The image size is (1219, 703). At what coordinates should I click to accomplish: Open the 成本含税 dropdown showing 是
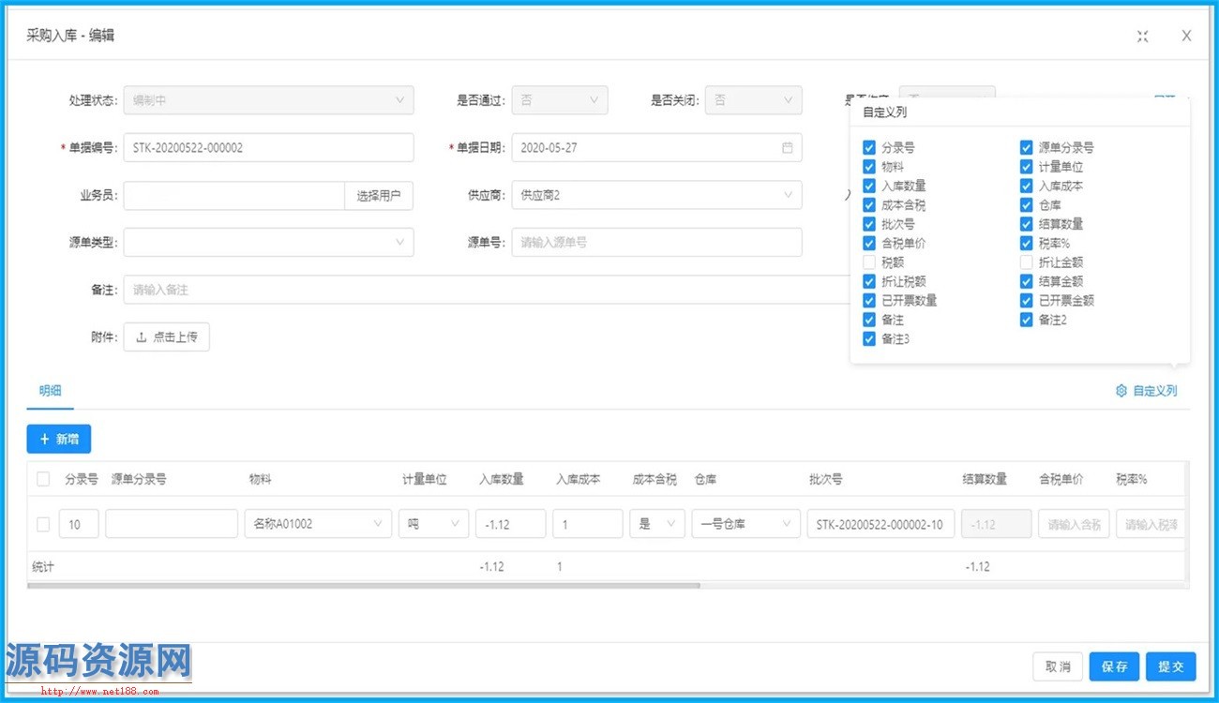[x=657, y=524]
